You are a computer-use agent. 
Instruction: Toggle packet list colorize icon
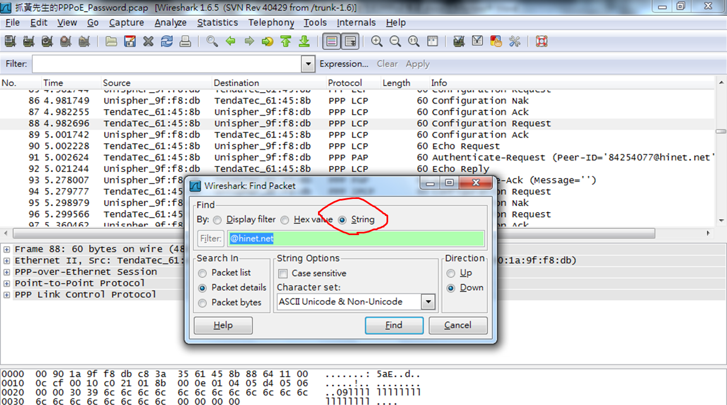click(332, 42)
